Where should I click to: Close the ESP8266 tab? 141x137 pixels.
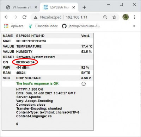tap(74, 7)
